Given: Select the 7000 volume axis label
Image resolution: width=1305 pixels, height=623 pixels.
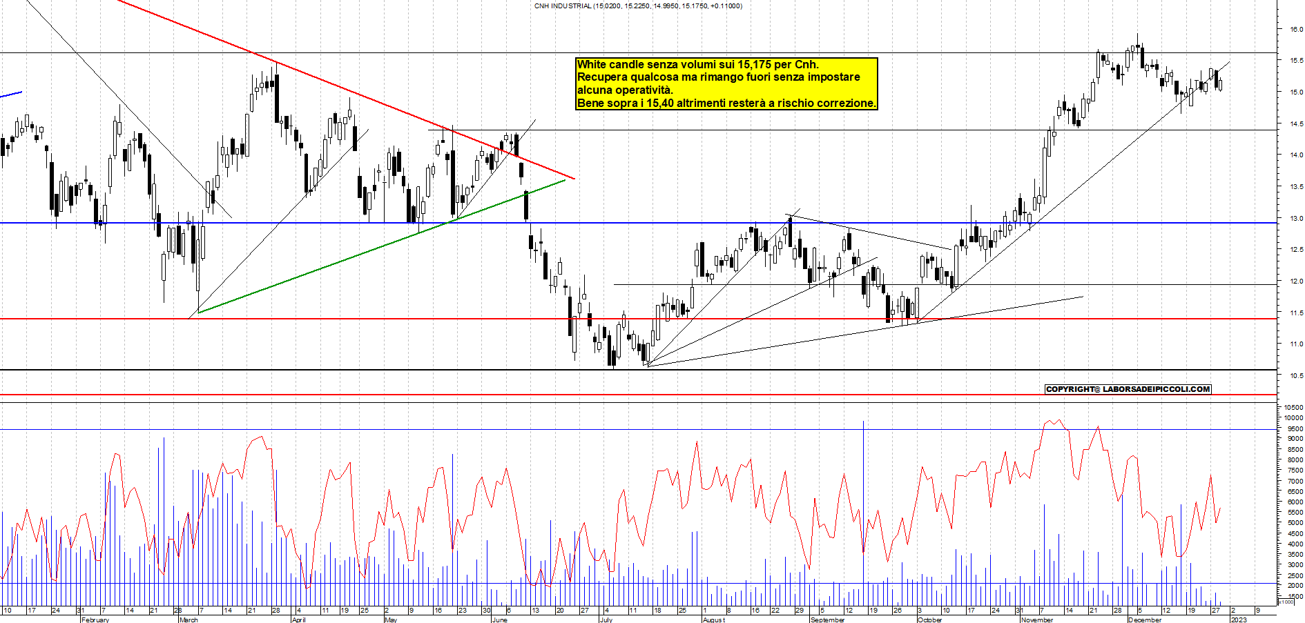Looking at the screenshot, I should [1295, 481].
